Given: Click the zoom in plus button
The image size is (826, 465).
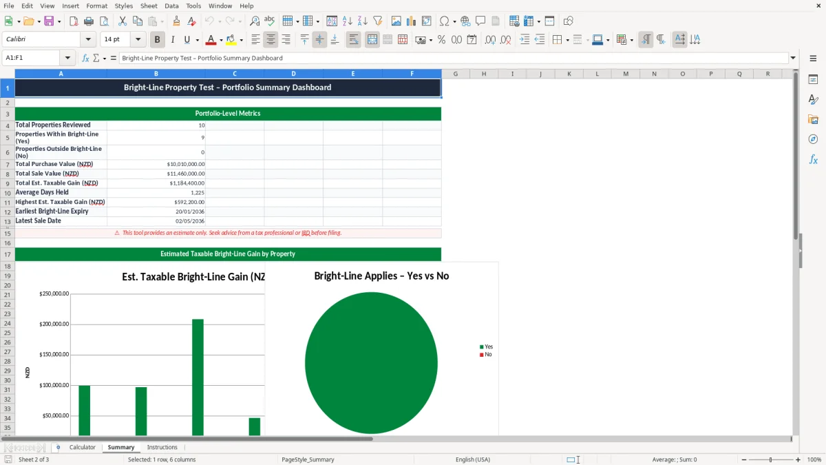Looking at the screenshot, I should click(x=798, y=459).
